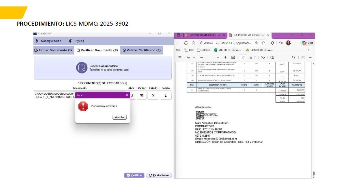This screenshot has width=339, height=190.
Task: Search in the PDF document
Action: 293,57
